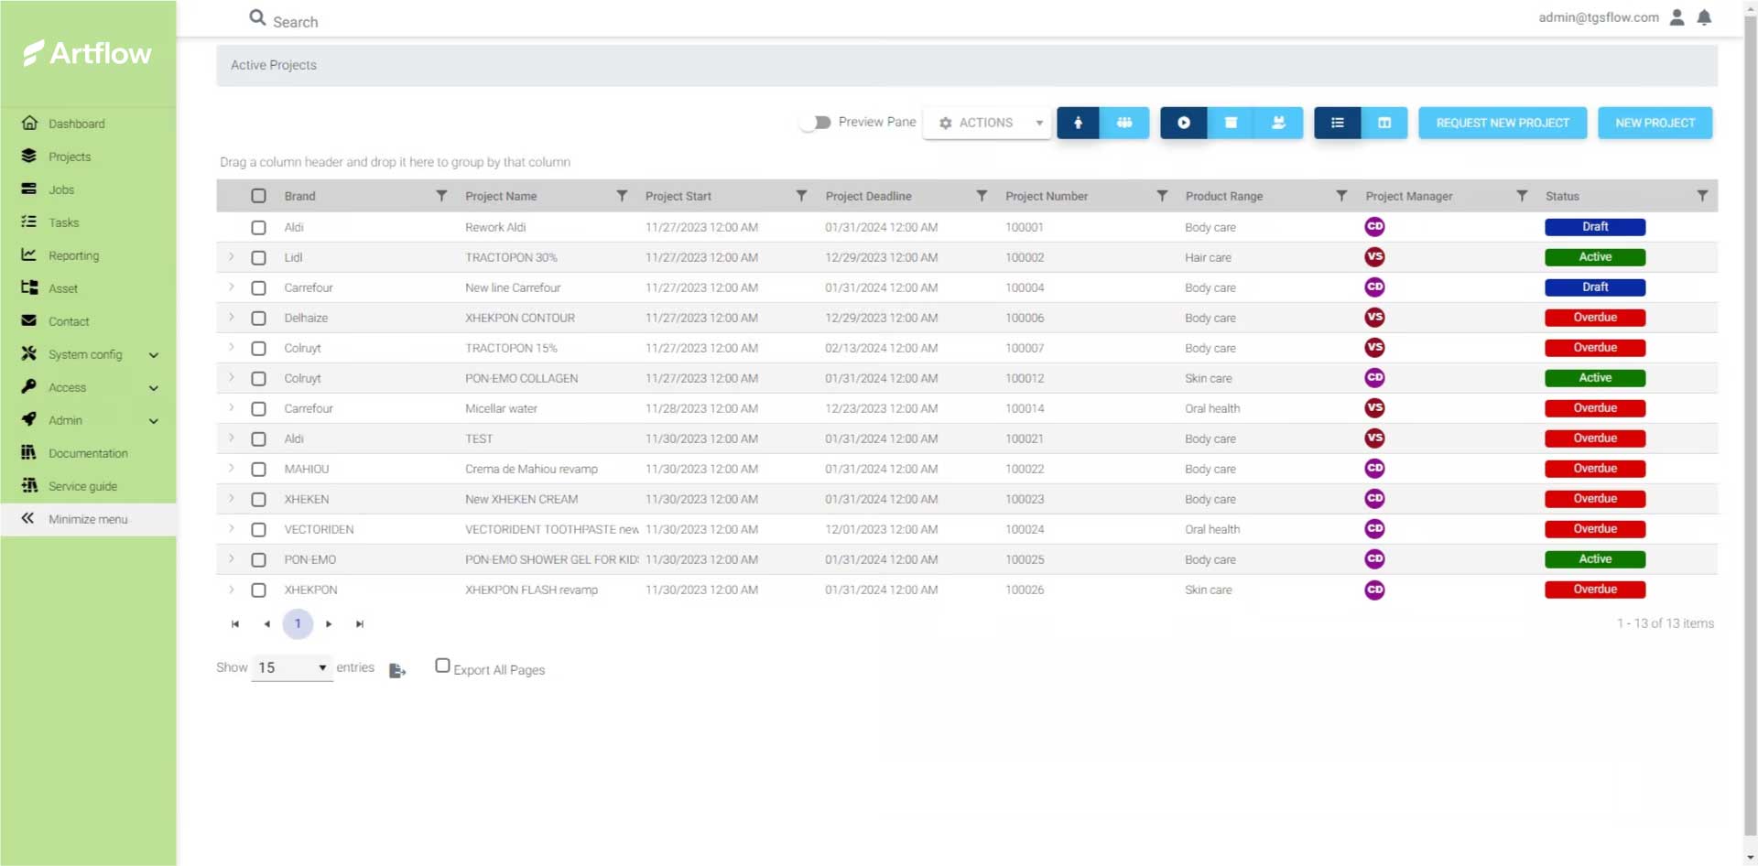This screenshot has height=866, width=1758.
Task: Click the export file icon
Action: pos(396,671)
